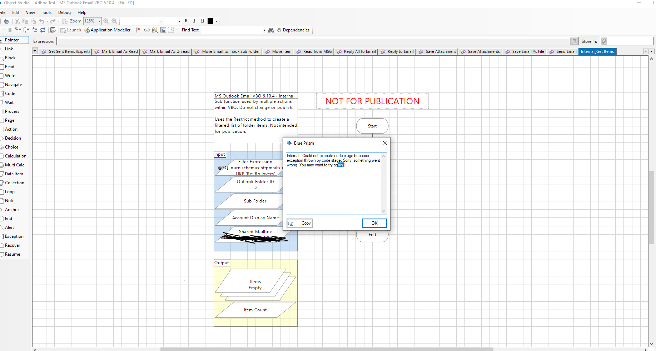Open the Find Text dropdown arrow
656x351 pixels.
[264, 30]
